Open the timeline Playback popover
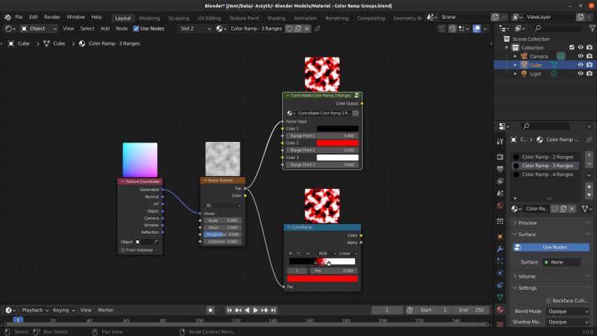Viewport: 597px width, 336px height. [34, 310]
